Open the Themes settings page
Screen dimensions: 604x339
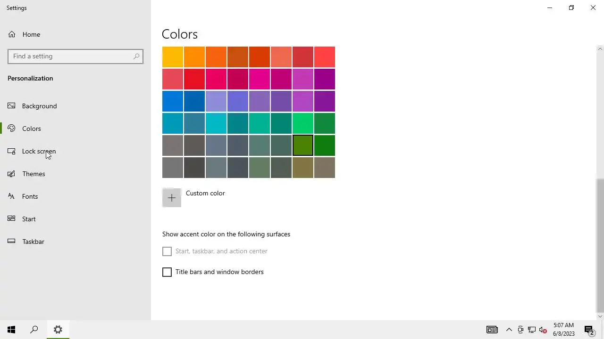coord(34,174)
